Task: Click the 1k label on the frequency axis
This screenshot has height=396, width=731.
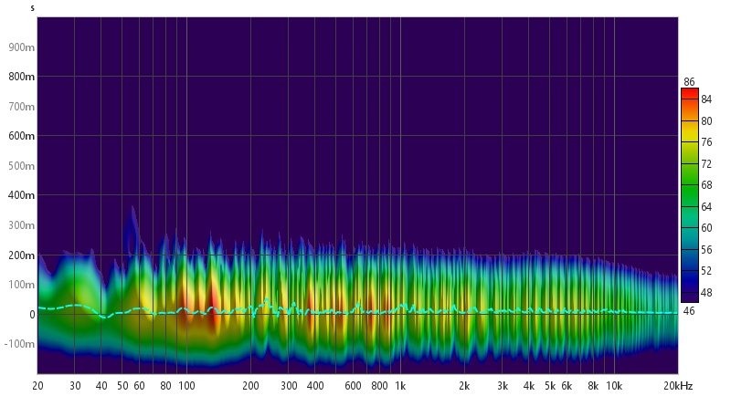Action: [399, 386]
